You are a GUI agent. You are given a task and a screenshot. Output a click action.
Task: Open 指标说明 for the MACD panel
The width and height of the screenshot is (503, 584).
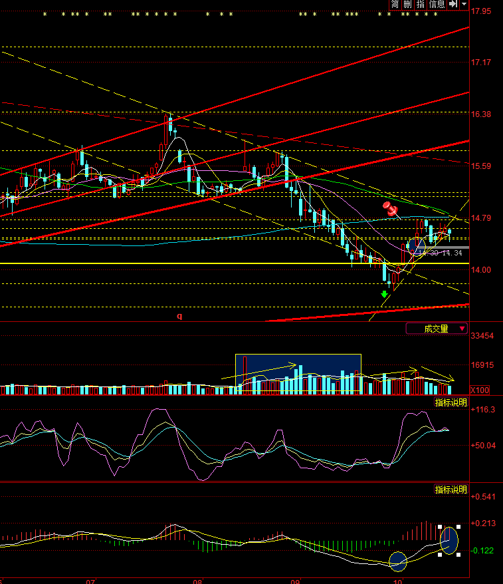tap(451, 490)
